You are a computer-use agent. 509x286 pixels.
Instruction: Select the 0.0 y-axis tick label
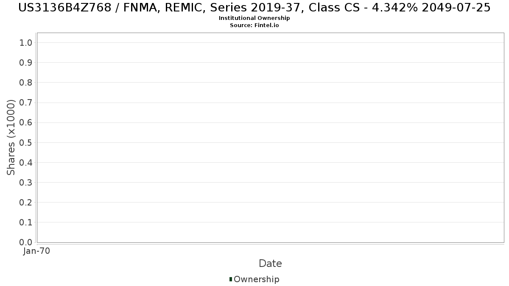coord(26,242)
